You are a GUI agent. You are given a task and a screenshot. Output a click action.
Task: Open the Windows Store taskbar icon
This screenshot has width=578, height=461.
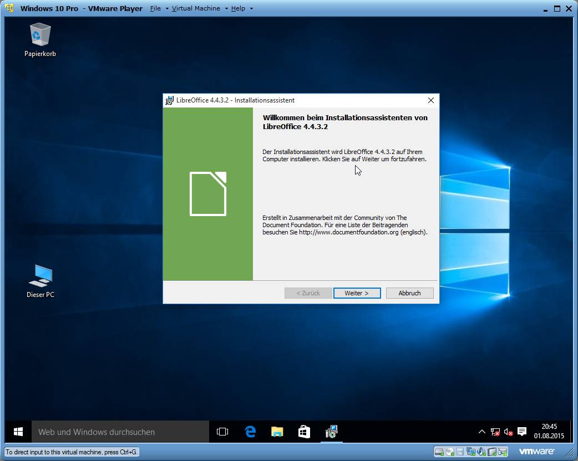[x=304, y=432]
